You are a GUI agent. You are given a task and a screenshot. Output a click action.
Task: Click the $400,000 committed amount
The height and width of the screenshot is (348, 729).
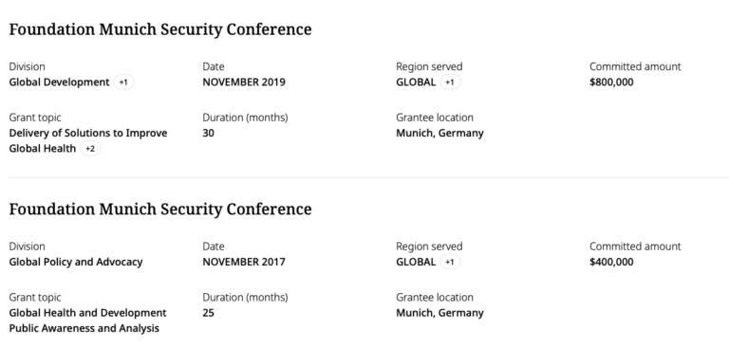click(611, 262)
